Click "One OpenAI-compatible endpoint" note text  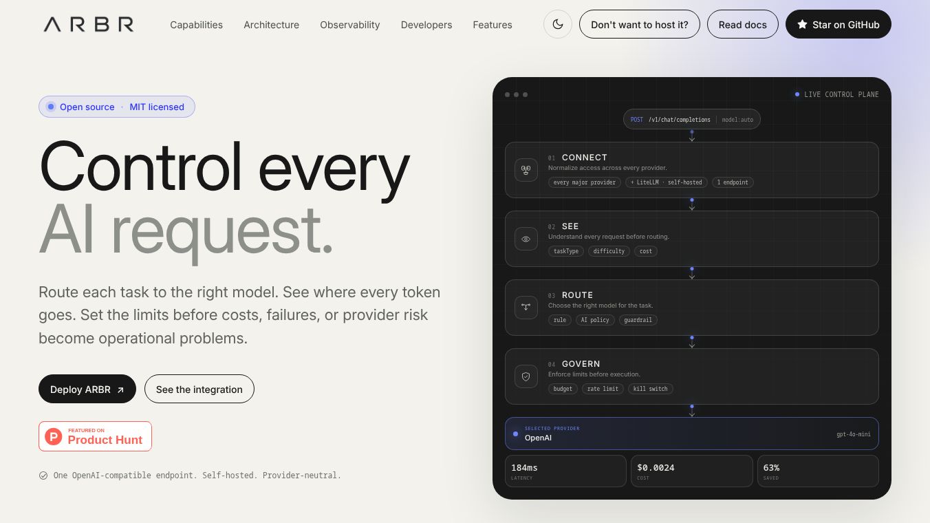point(197,476)
